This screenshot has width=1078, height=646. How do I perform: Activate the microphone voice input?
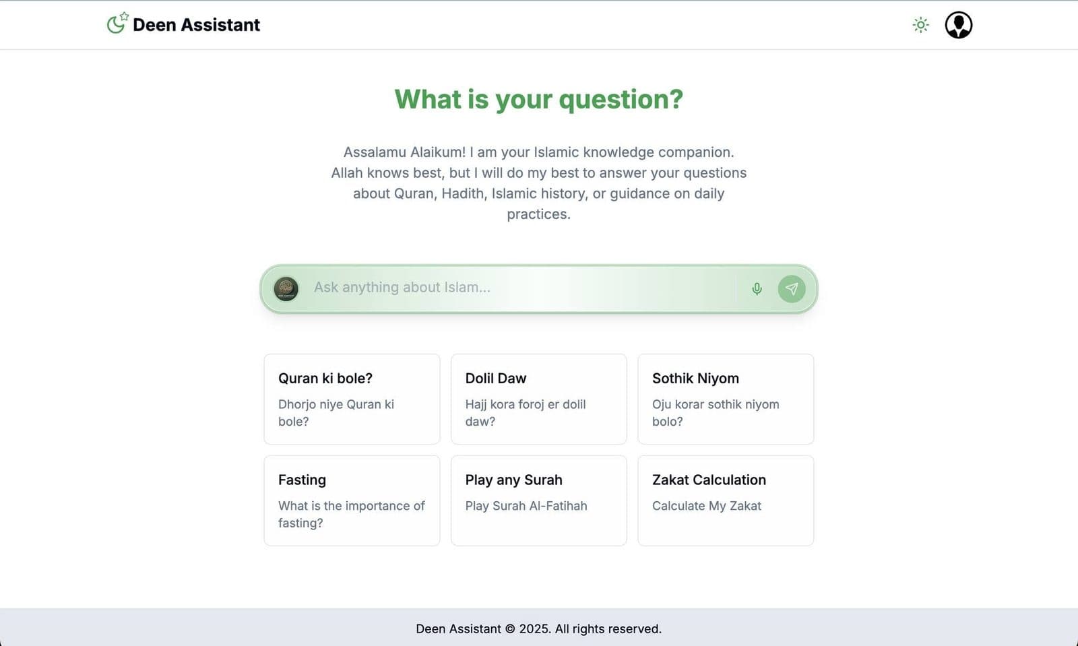(x=757, y=289)
